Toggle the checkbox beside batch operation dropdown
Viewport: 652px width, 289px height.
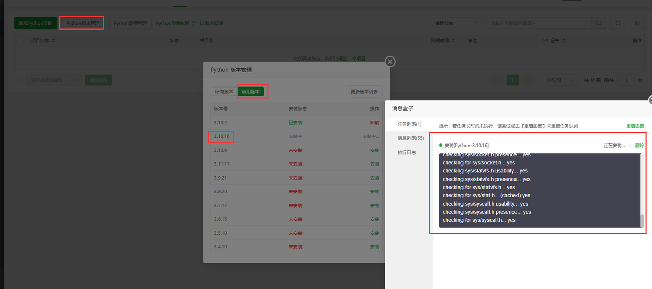coord(21,80)
